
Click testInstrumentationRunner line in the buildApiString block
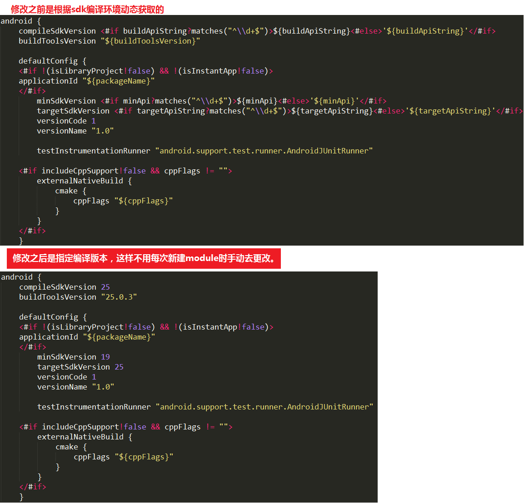pos(205,151)
